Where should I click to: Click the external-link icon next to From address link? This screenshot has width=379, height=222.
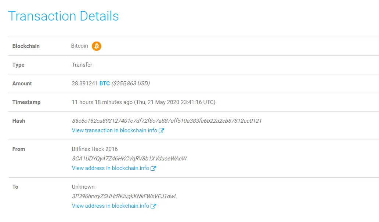[x=153, y=168]
